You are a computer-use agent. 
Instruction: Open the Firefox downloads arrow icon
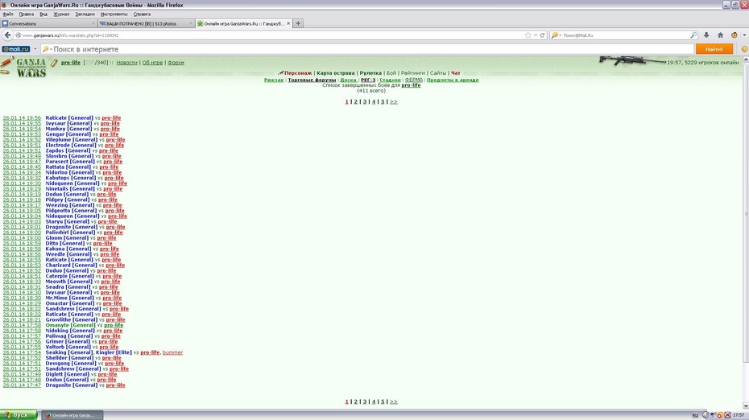(706, 35)
